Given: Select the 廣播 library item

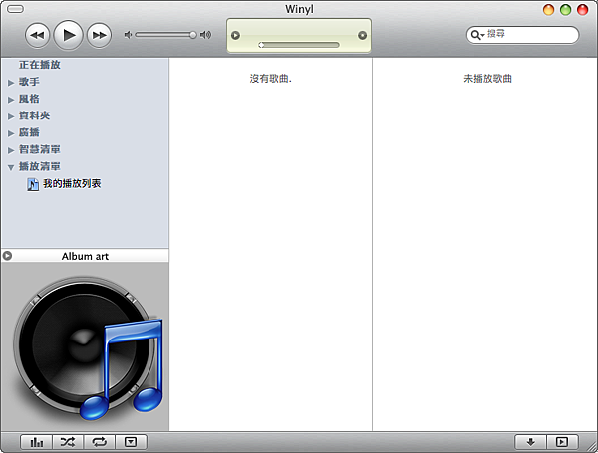Looking at the screenshot, I should [x=29, y=132].
